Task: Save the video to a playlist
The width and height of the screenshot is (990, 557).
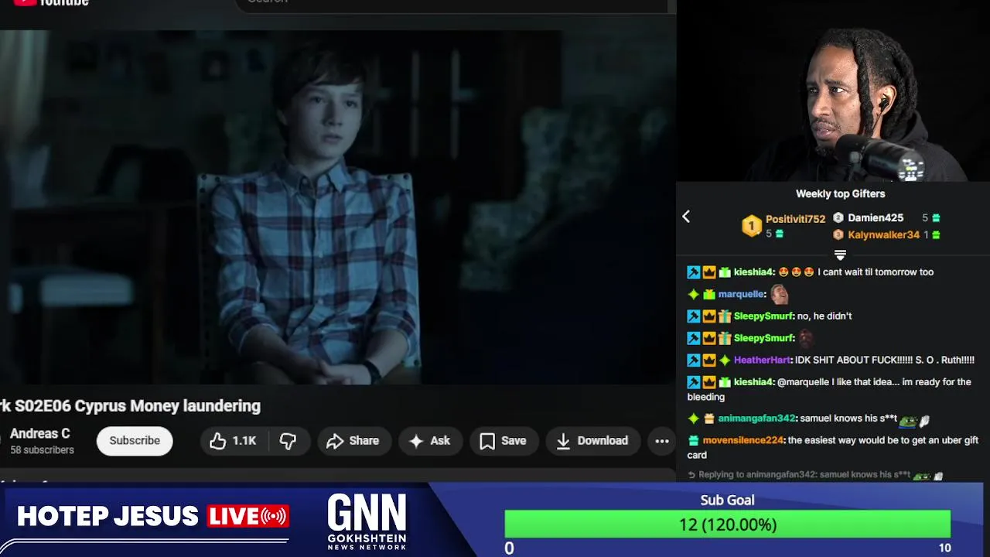Action: click(504, 440)
